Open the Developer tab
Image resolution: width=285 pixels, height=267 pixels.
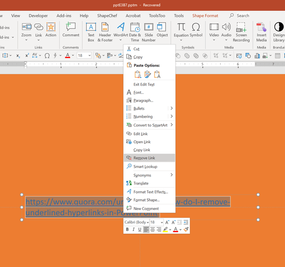point(38,16)
